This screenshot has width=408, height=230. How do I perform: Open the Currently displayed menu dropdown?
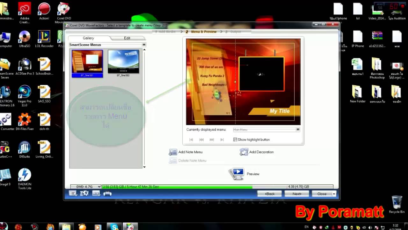click(298, 130)
